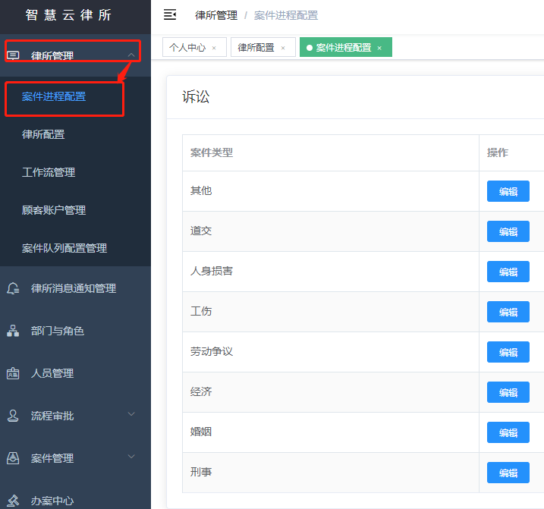Open 工作流管理 in the sidebar
Screen dimensions: 544x509
tap(49, 172)
